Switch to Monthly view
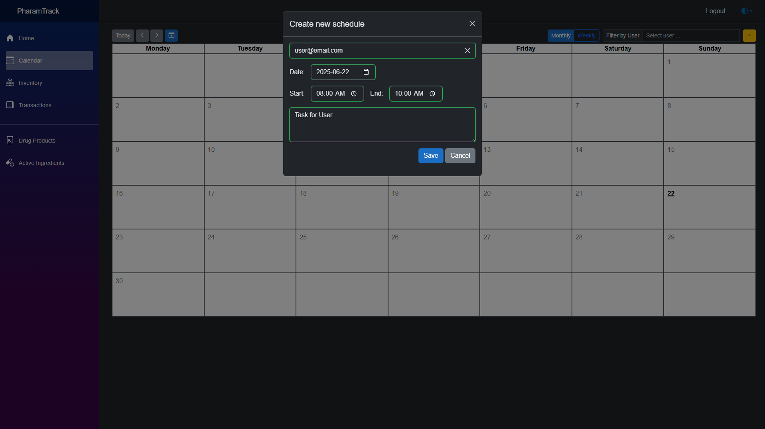The image size is (765, 429). (560, 35)
